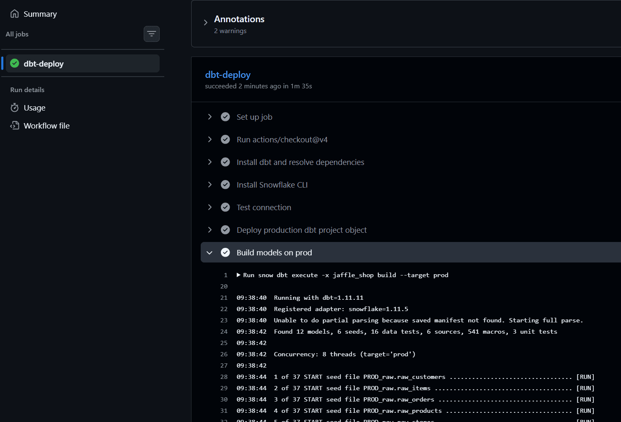Expand the Run snow dbt execute command triangle

click(238, 275)
